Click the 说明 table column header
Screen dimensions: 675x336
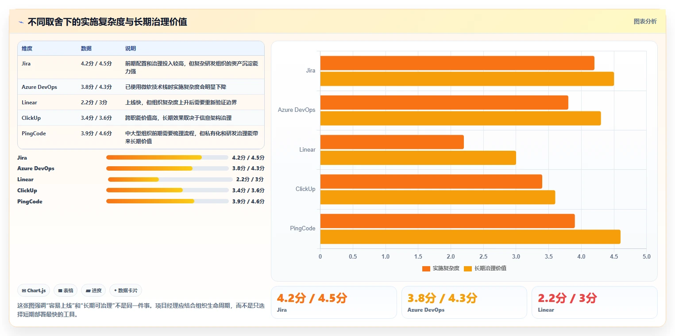[x=131, y=49]
